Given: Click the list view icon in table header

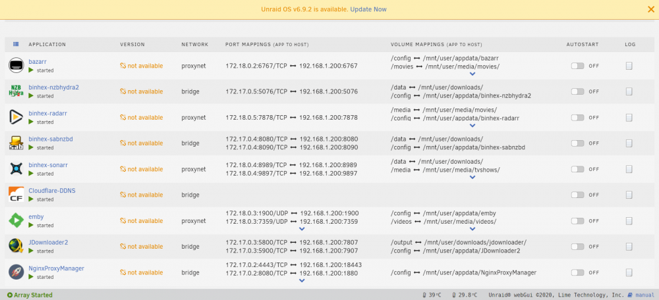Looking at the screenshot, I should coord(16,44).
